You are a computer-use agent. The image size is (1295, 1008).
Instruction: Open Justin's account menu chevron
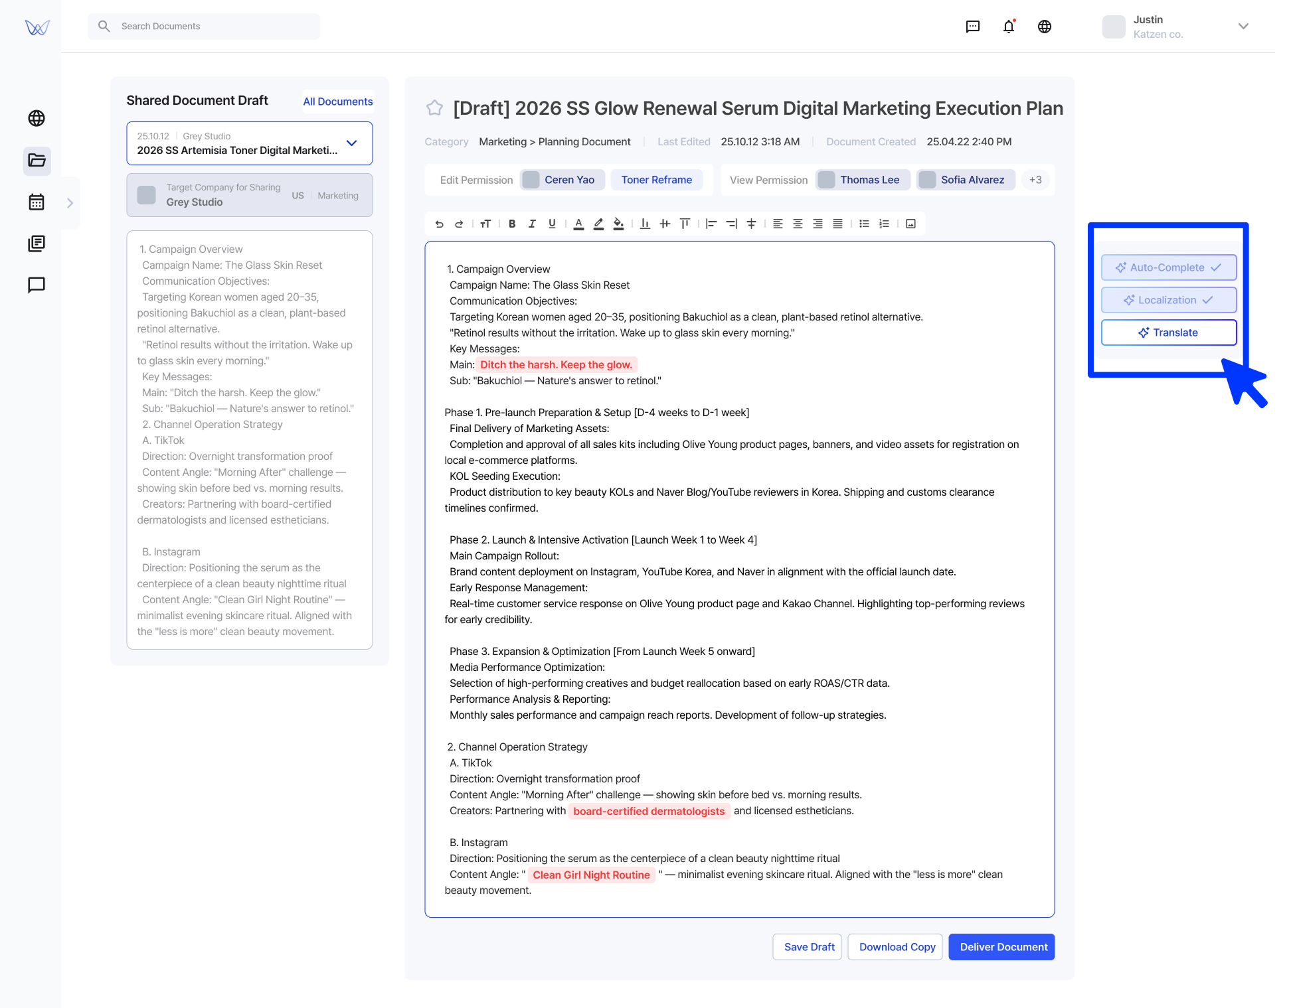1243,27
